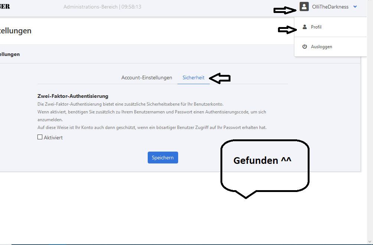The height and width of the screenshot is (245, 373).
Task: Enable the Aktiviert two-factor checkbox
Action: coord(40,137)
